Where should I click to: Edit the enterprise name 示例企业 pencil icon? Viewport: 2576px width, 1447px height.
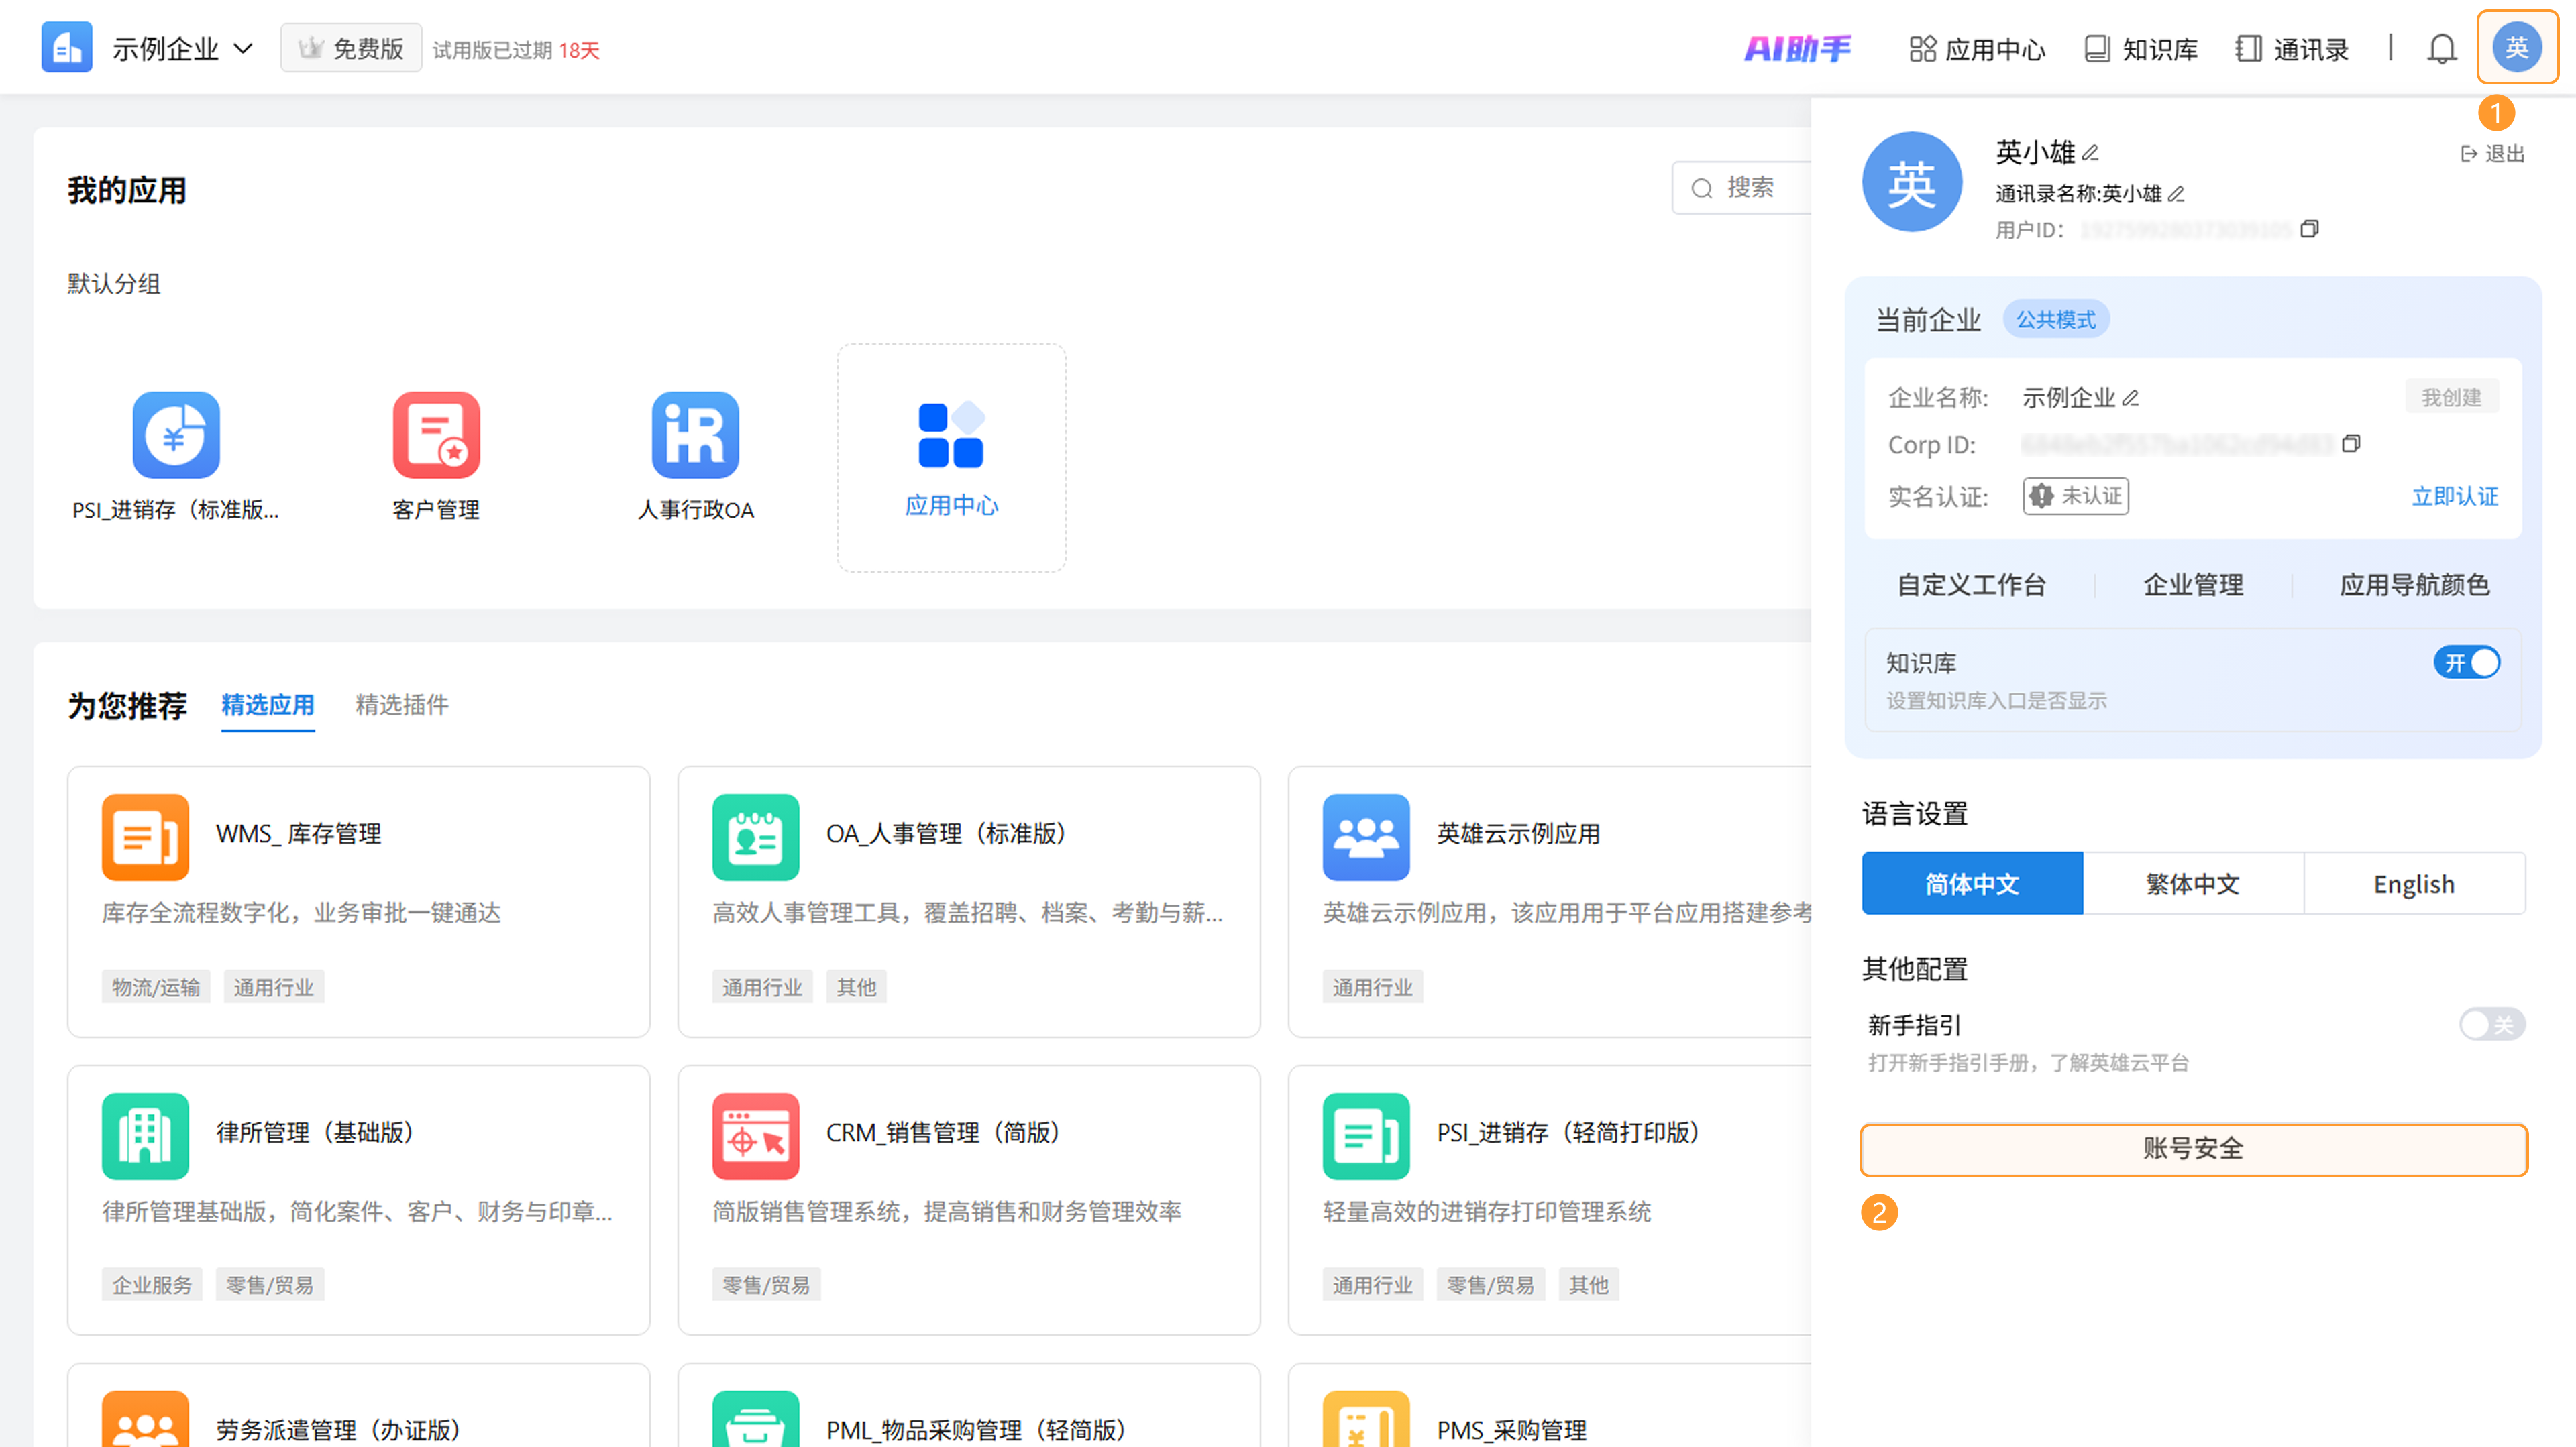coord(2131,398)
